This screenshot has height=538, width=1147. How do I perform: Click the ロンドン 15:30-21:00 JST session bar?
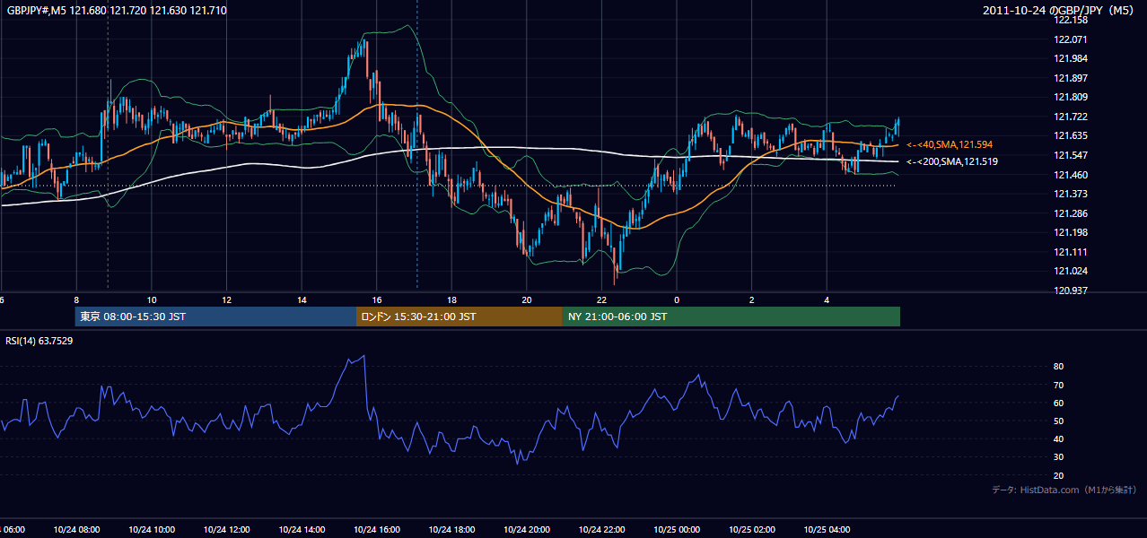460,317
